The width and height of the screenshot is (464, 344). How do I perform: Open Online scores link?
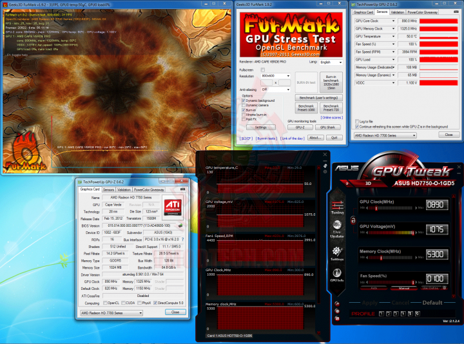(332, 117)
